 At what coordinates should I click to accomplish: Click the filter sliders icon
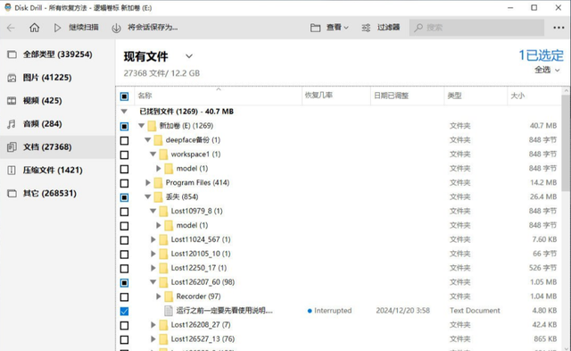click(x=366, y=28)
